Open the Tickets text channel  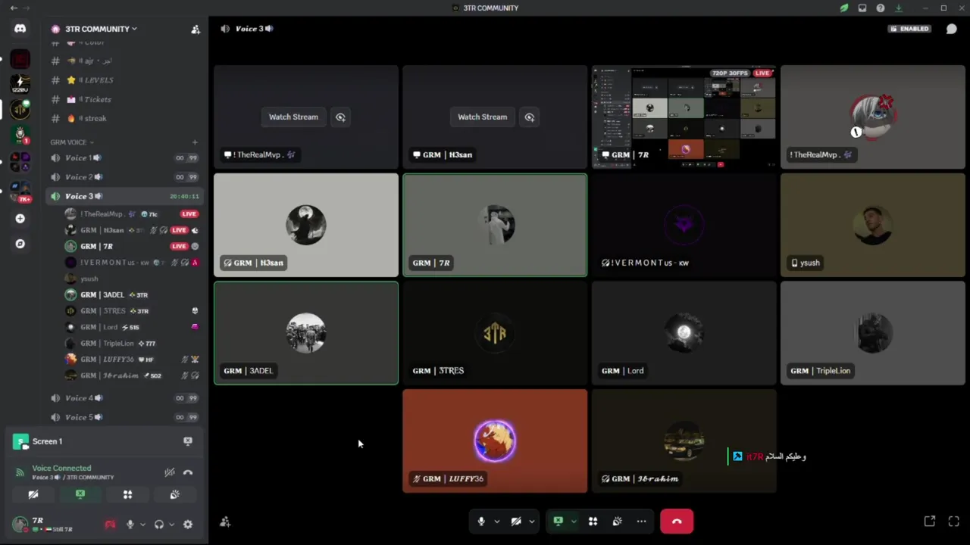click(x=125, y=99)
